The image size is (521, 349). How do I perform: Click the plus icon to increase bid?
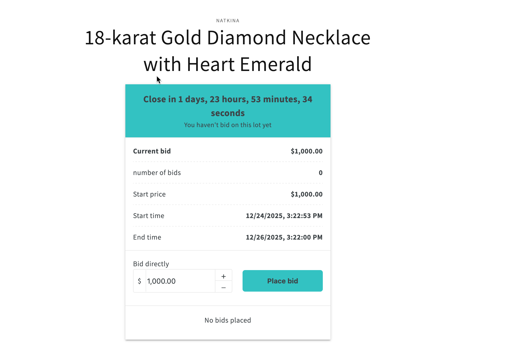[x=224, y=276]
